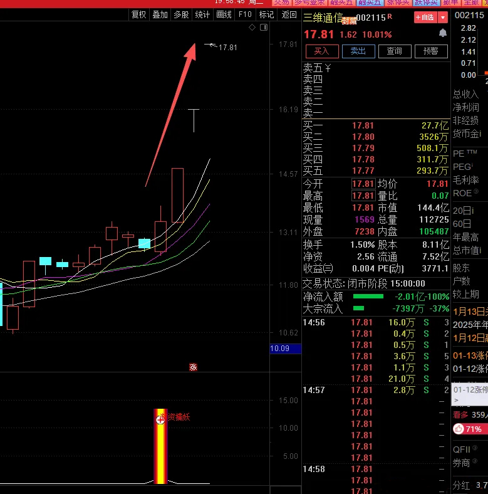This screenshot has width=488, height=494.
Task: Click the 17.81 high label on chart
Action: [x=227, y=48]
